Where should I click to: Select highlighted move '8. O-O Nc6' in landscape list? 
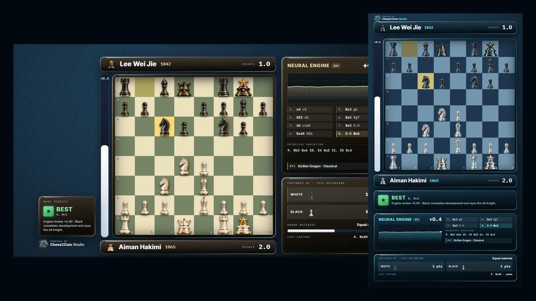point(352,133)
